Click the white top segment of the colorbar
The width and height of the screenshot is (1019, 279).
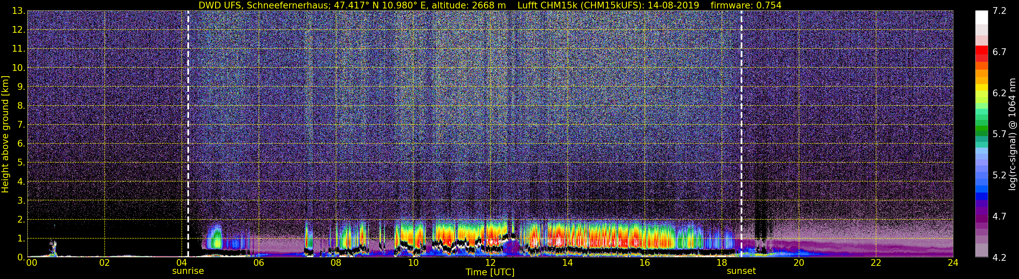click(981, 17)
